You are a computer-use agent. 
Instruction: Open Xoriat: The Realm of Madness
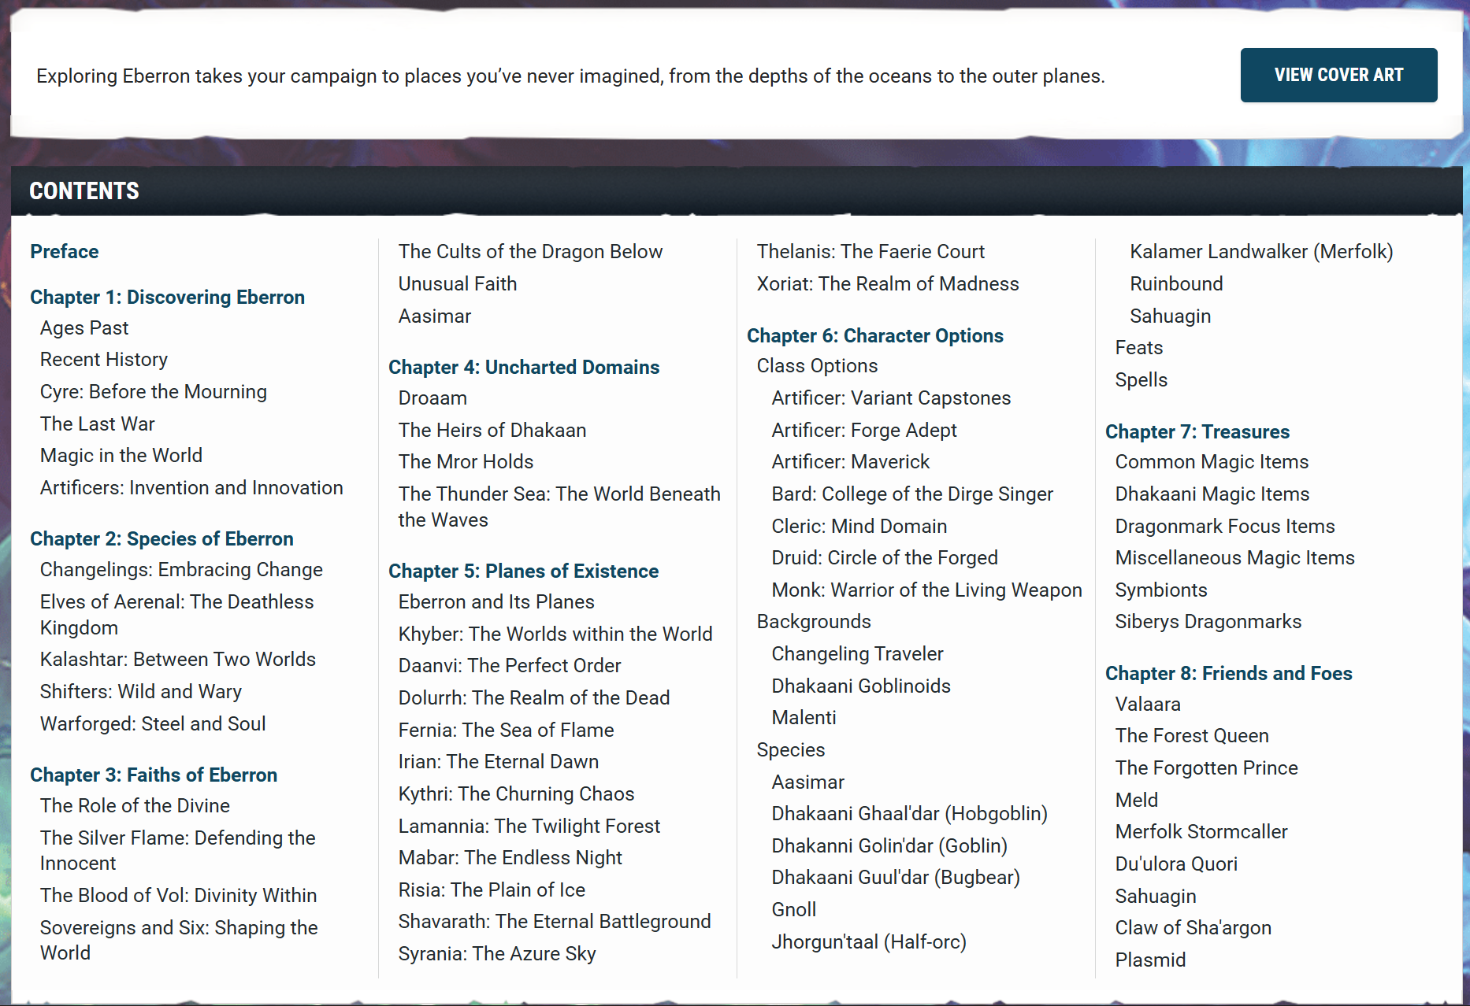pyautogui.click(x=887, y=284)
